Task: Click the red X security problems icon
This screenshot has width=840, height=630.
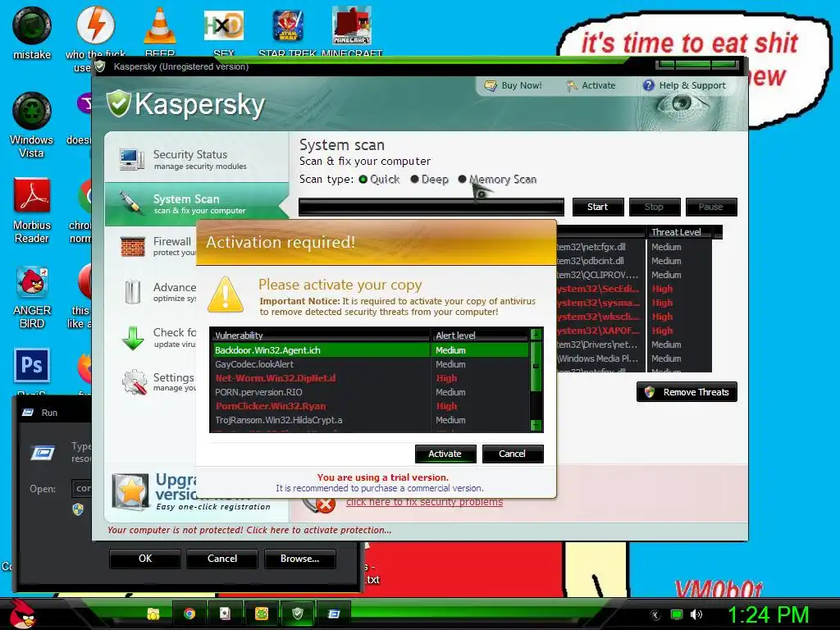Action: point(324,504)
